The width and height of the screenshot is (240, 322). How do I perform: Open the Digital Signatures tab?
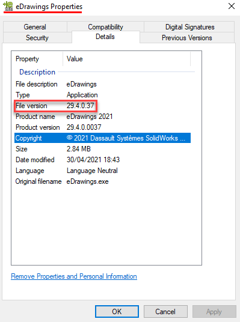click(189, 27)
